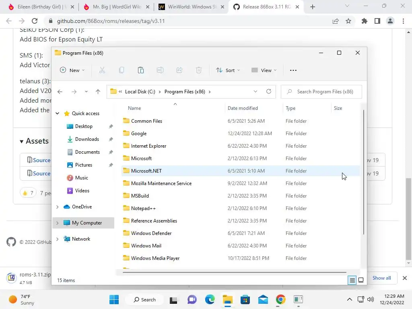The height and width of the screenshot is (309, 412).
Task: Select the Notepad++ folder
Action: pos(241,208)
